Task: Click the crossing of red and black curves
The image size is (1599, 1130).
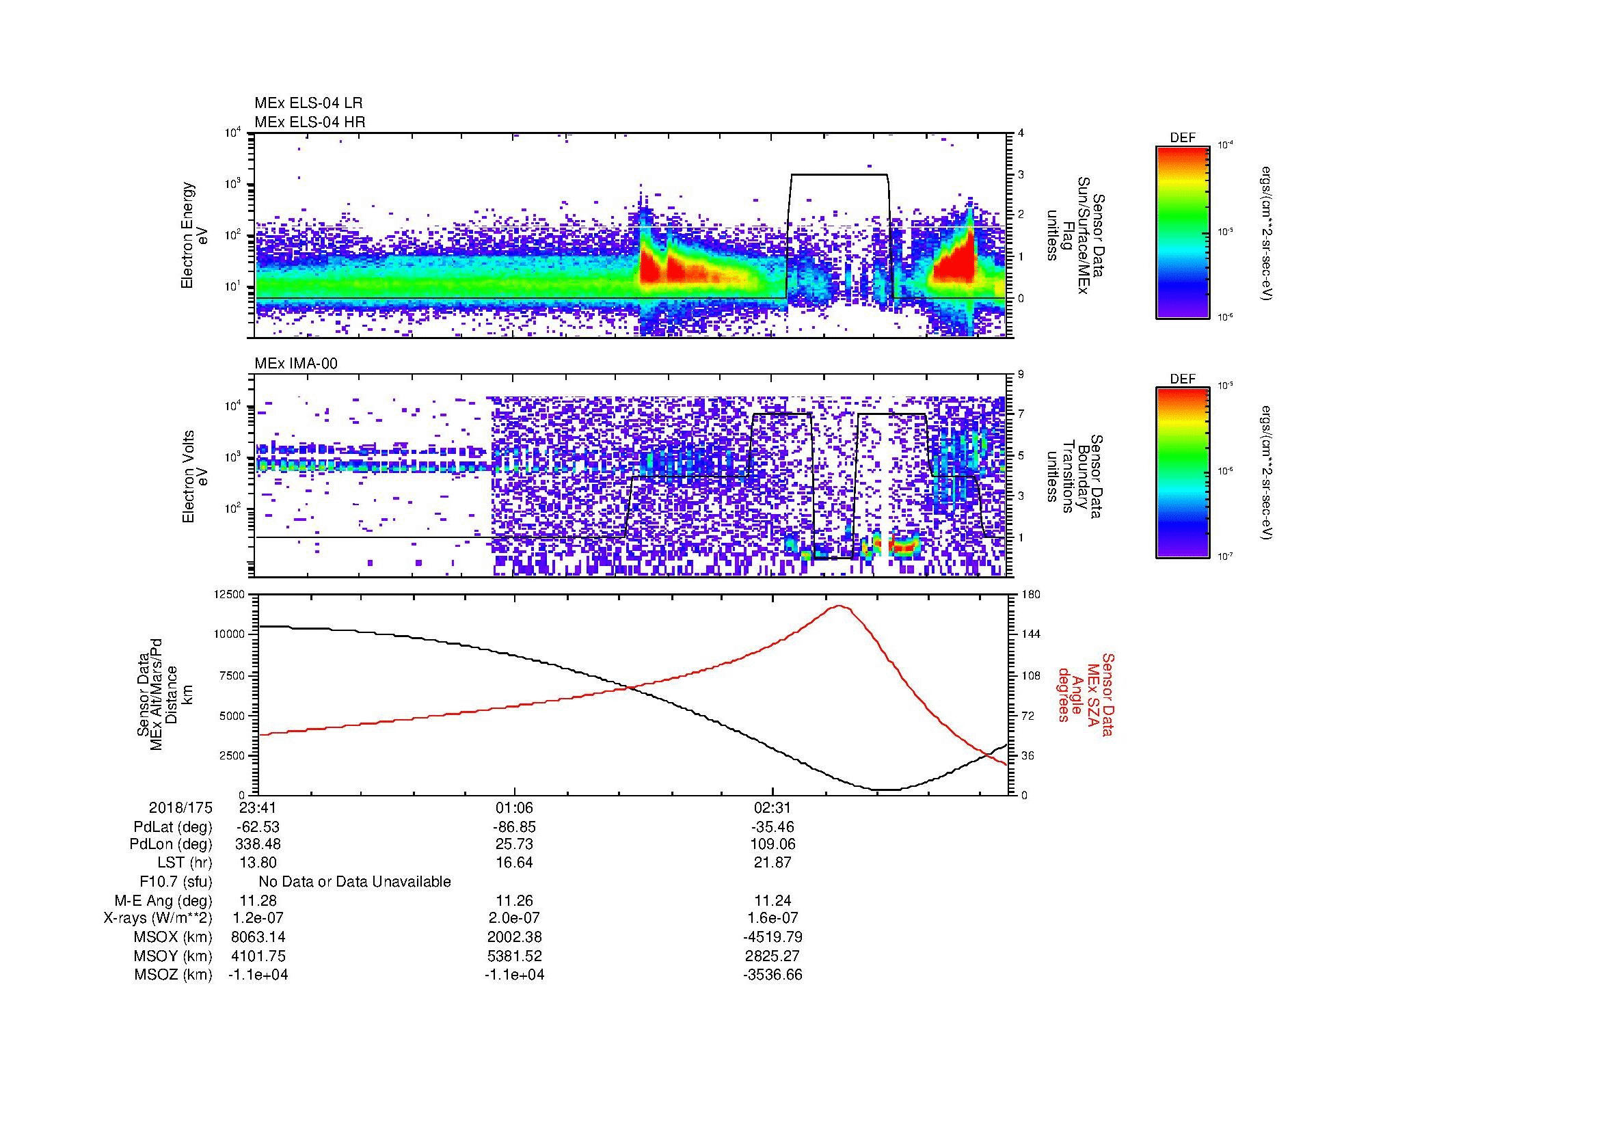Action: coord(629,688)
